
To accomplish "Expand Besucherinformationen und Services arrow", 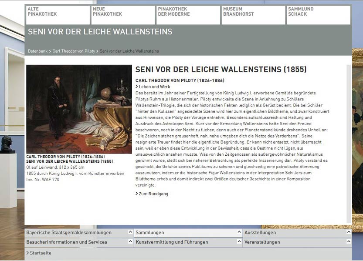I will pyautogui.click(x=130, y=242).
